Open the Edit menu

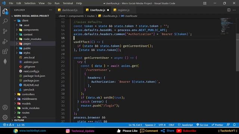(x=19, y=3)
